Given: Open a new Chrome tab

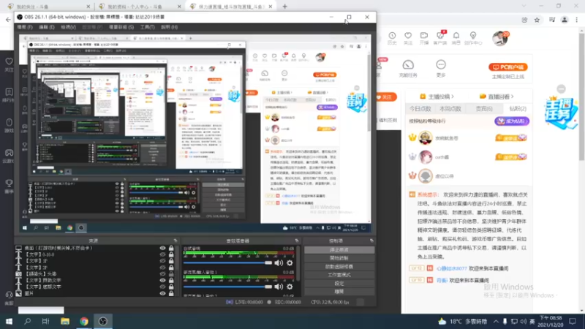Looking at the screenshot, I should (x=284, y=7).
